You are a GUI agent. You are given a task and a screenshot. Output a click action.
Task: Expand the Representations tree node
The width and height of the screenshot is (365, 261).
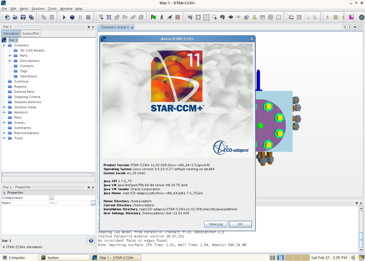pos(4,133)
